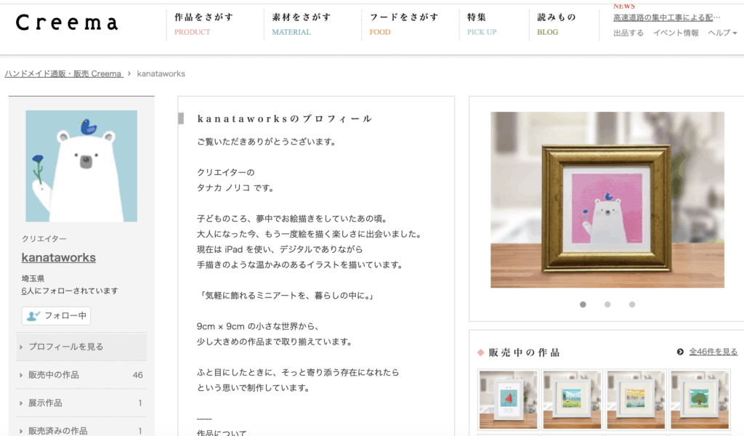This screenshot has height=436, width=744.
Task: Toggle the フォロー中 follow button
Action: coord(56,316)
